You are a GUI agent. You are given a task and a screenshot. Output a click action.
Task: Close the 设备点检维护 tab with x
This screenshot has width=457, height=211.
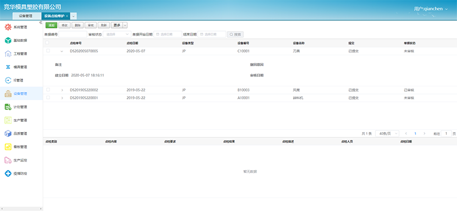click(67, 16)
